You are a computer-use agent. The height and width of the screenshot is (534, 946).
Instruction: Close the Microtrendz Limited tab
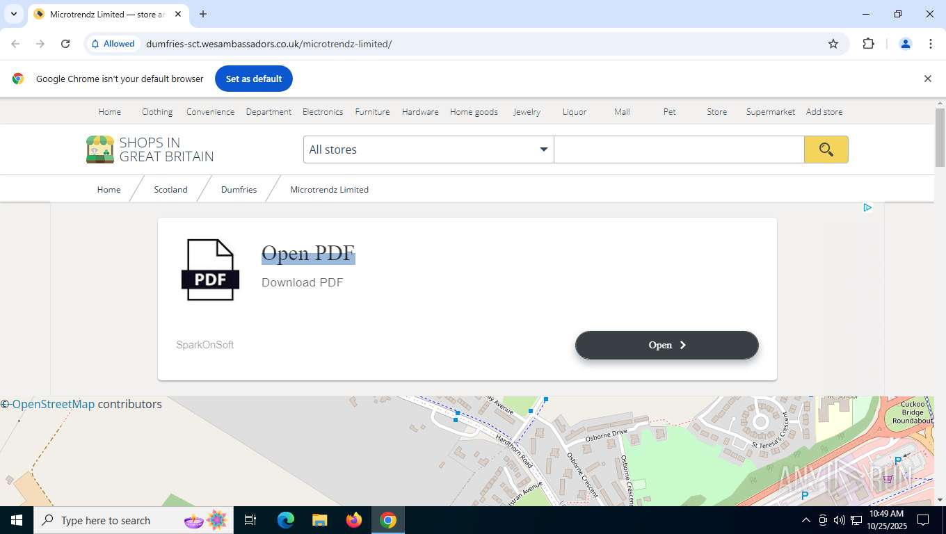178,14
